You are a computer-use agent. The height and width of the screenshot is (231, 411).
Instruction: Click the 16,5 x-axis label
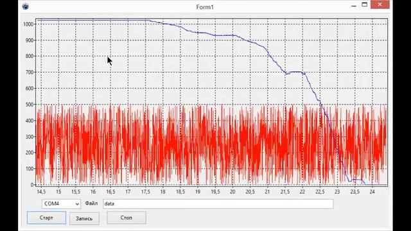click(110, 192)
